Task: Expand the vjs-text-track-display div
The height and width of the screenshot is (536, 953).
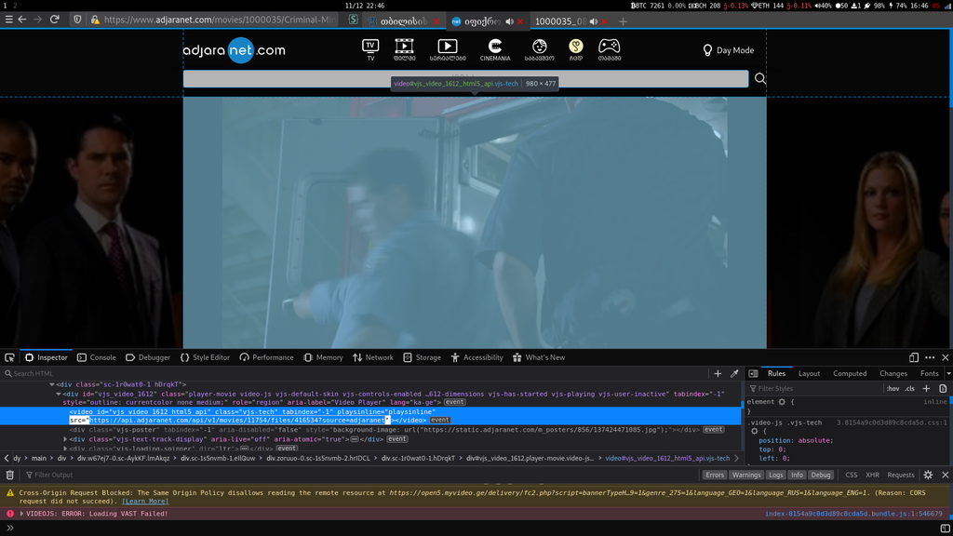Action: pyautogui.click(x=65, y=439)
